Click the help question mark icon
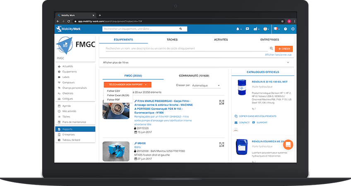 [286, 29]
